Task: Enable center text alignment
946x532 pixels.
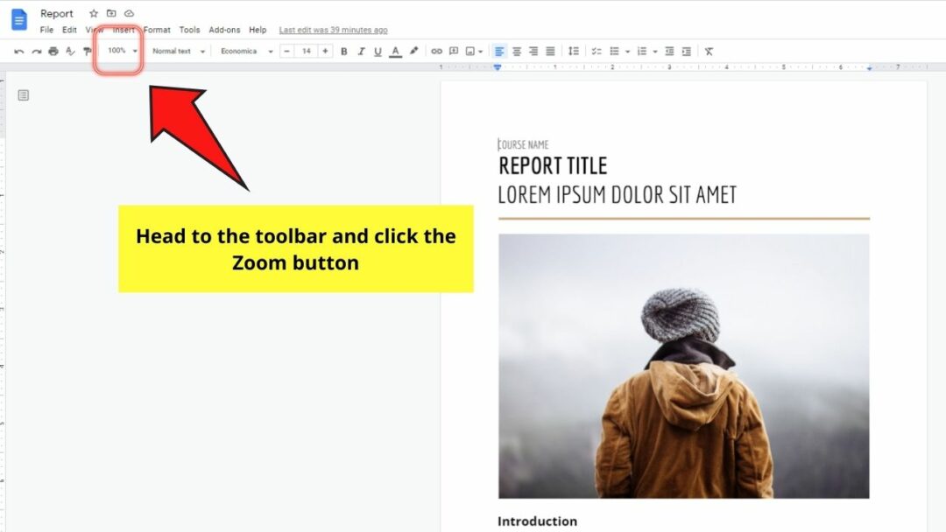Action: coord(516,51)
